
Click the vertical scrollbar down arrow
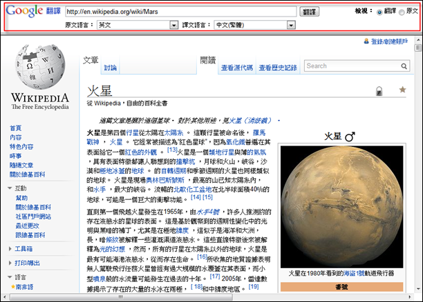pyautogui.click(x=418, y=289)
